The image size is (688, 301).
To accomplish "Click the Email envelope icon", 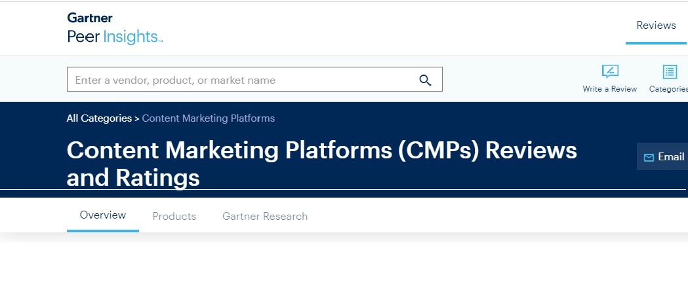I will (649, 158).
